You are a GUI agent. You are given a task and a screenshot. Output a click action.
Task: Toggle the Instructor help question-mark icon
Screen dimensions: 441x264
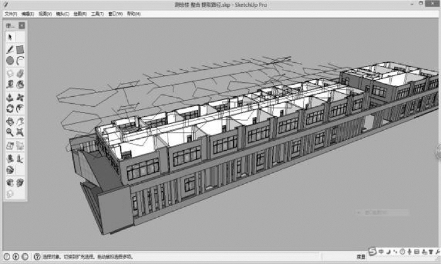point(37,256)
